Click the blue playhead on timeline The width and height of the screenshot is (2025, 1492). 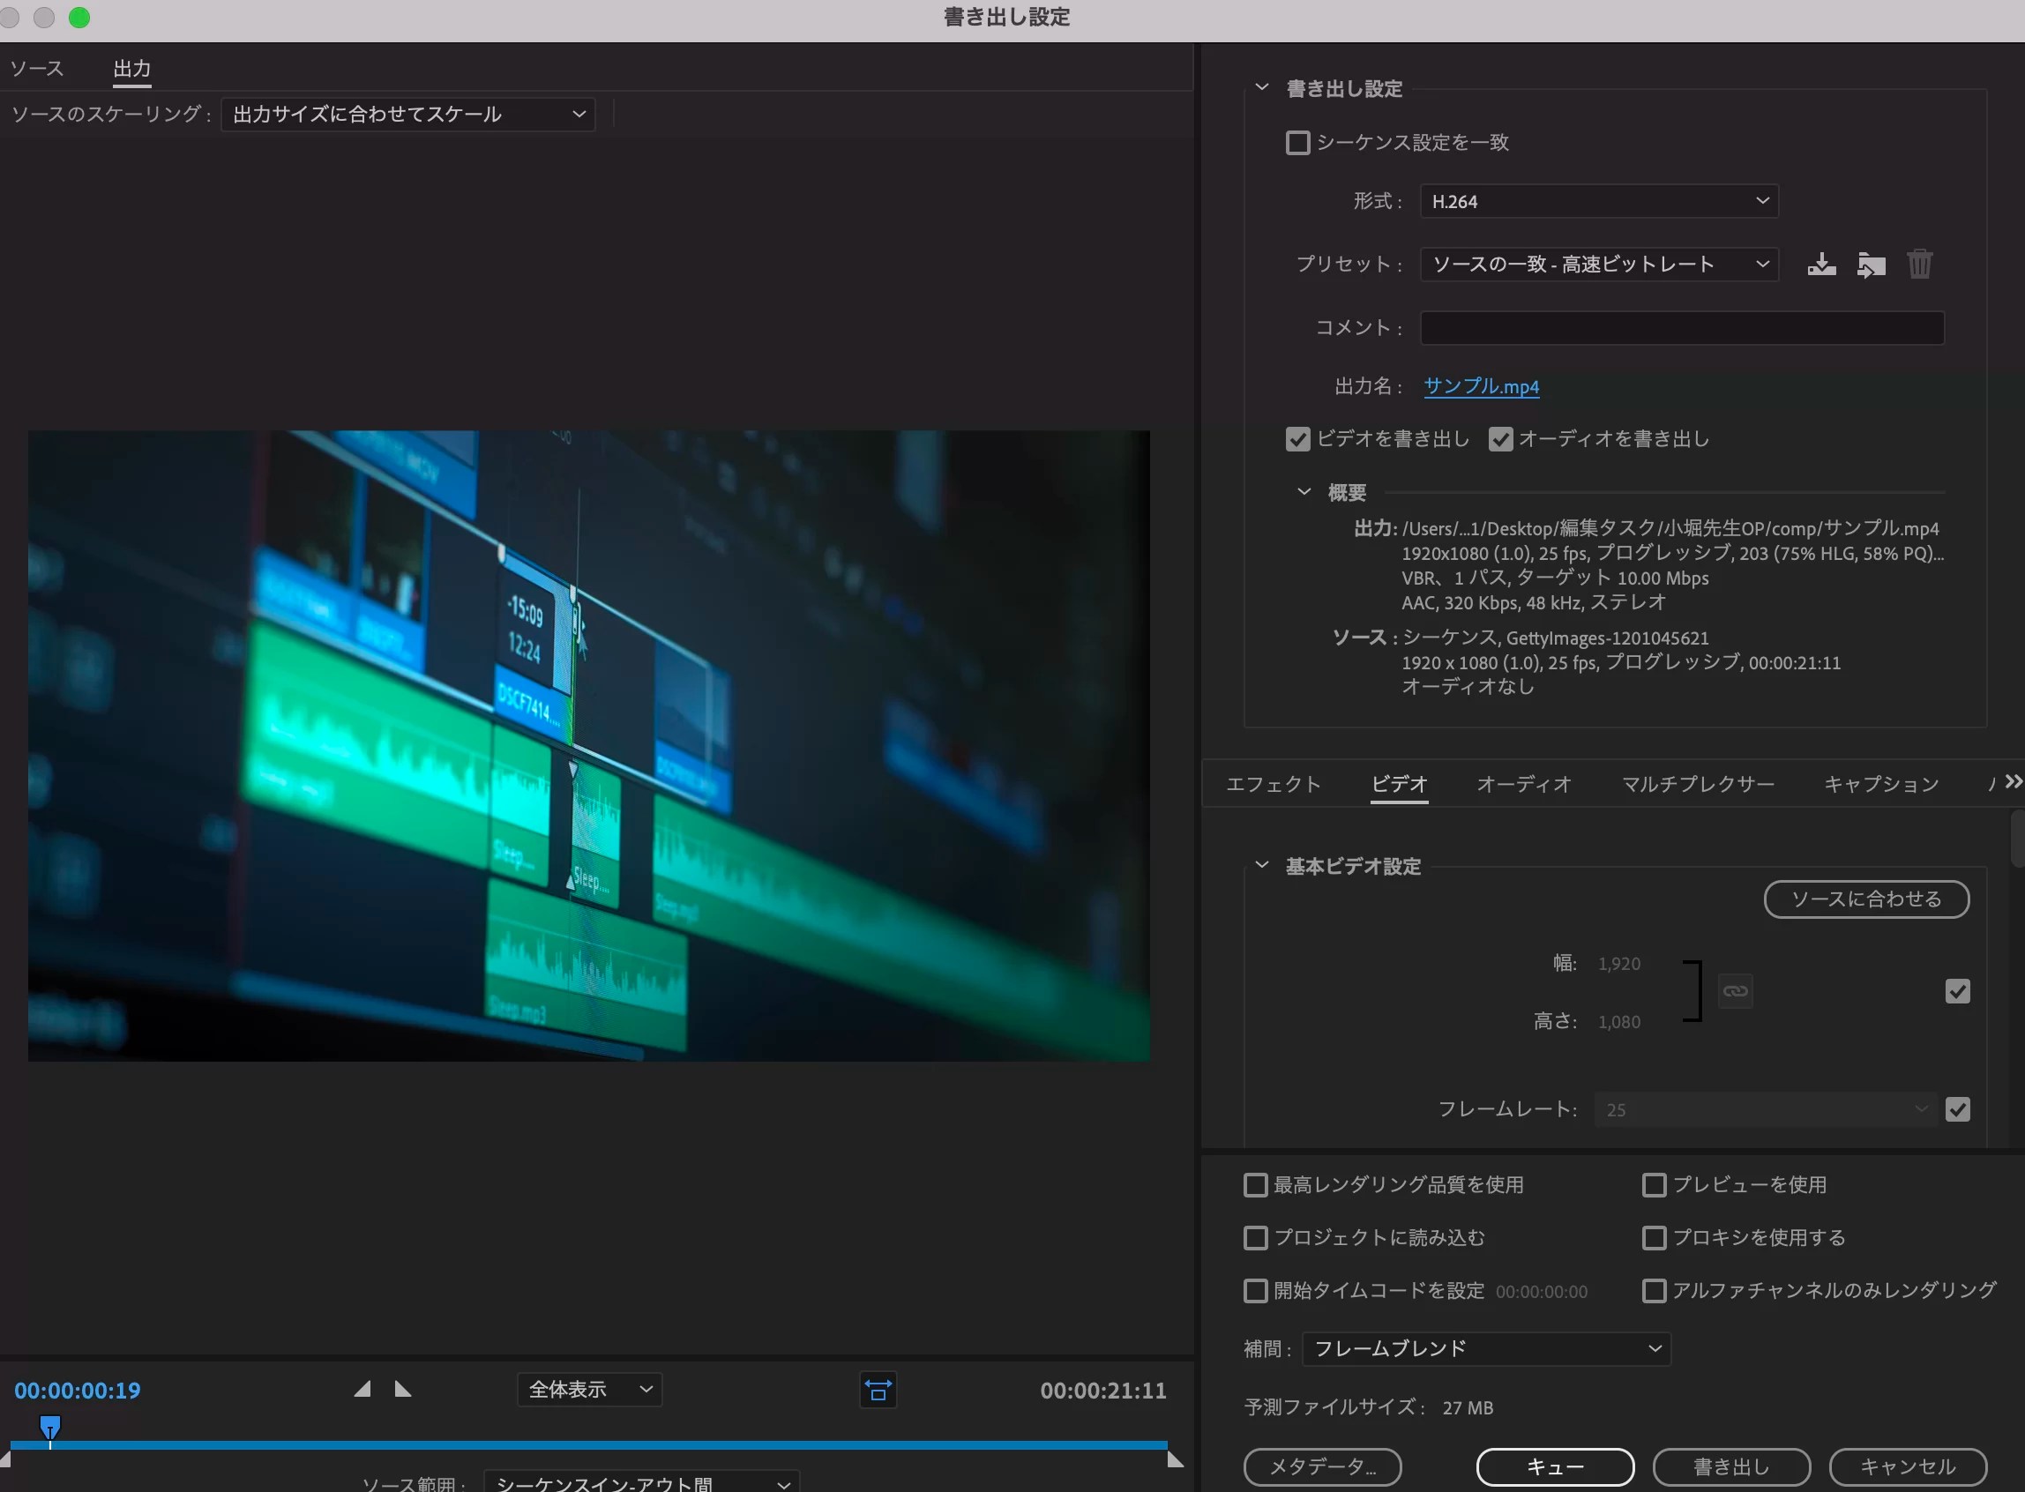50,1426
